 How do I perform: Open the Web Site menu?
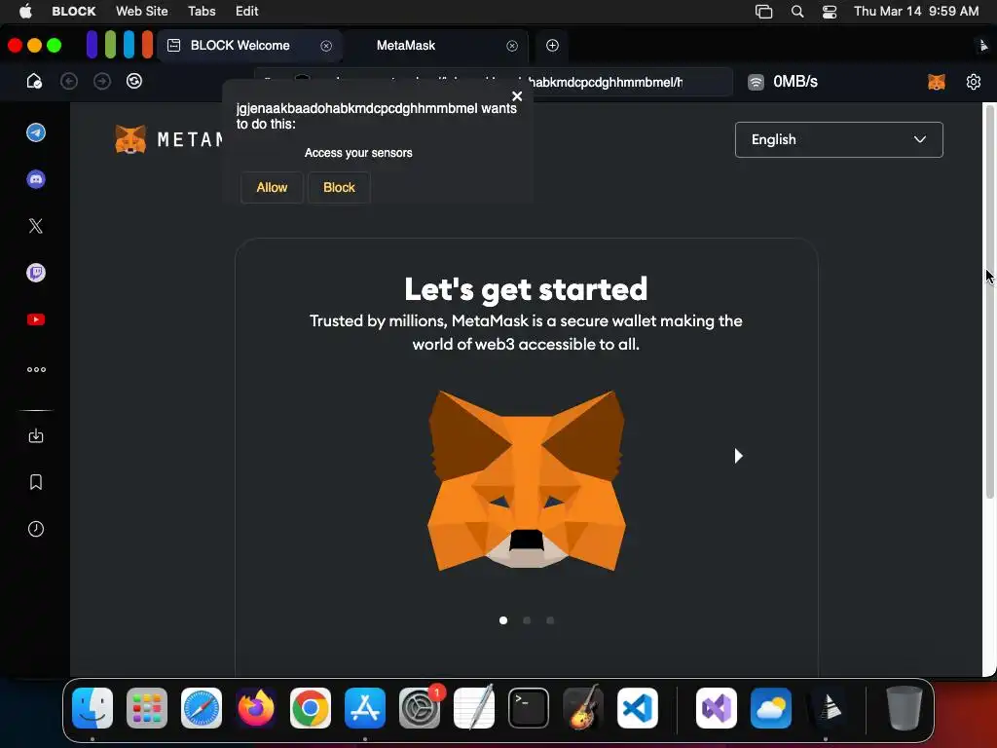pos(142,11)
